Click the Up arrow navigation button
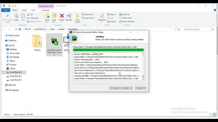 click(x=16, y=29)
